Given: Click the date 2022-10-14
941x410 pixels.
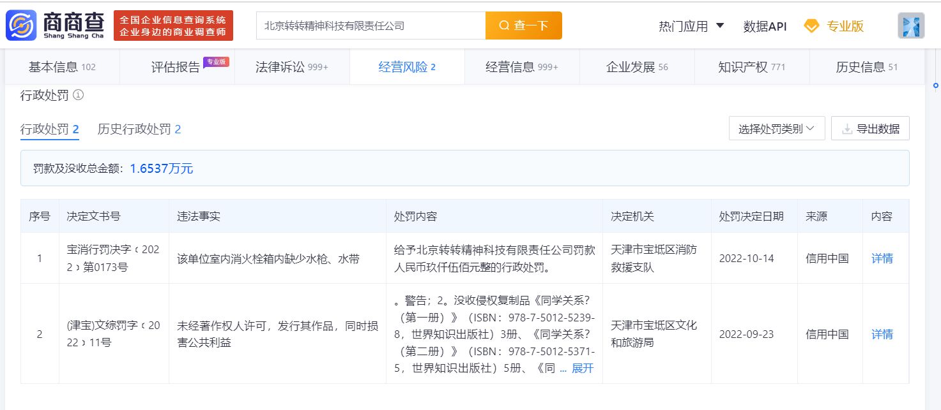Looking at the screenshot, I should pos(747,258).
